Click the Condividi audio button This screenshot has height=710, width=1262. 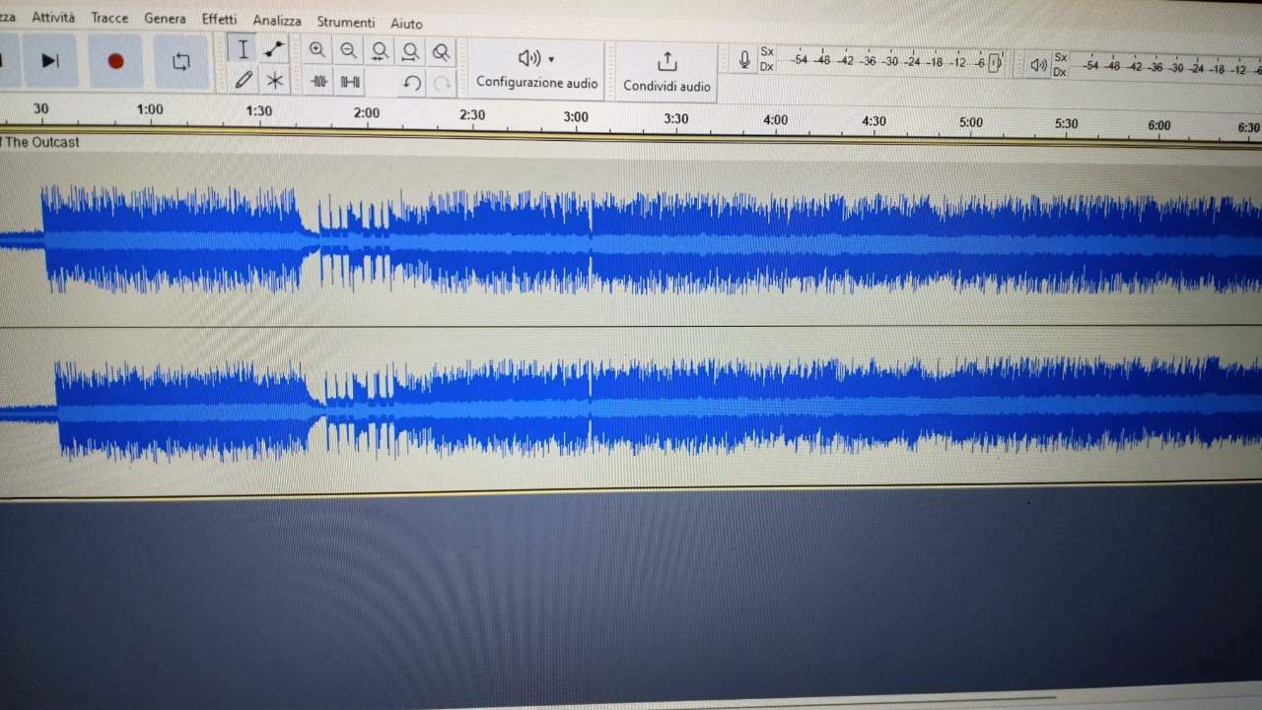click(666, 72)
